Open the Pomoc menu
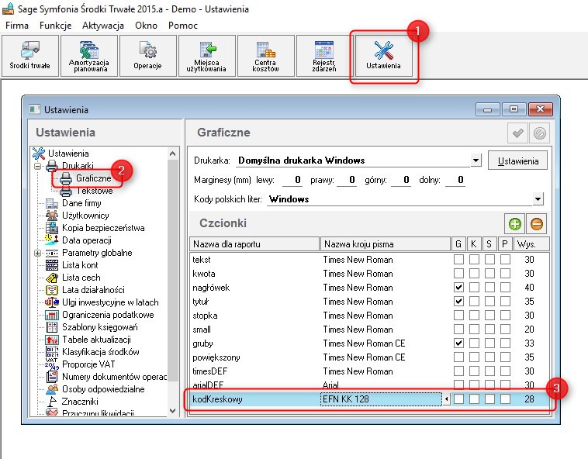 pos(183,26)
